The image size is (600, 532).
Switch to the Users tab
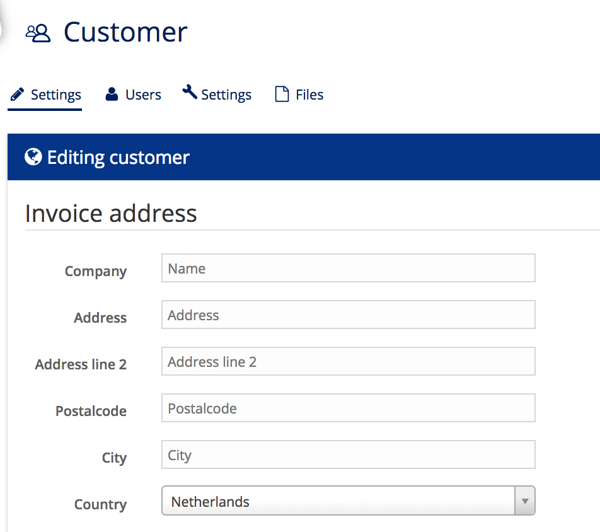(x=133, y=95)
